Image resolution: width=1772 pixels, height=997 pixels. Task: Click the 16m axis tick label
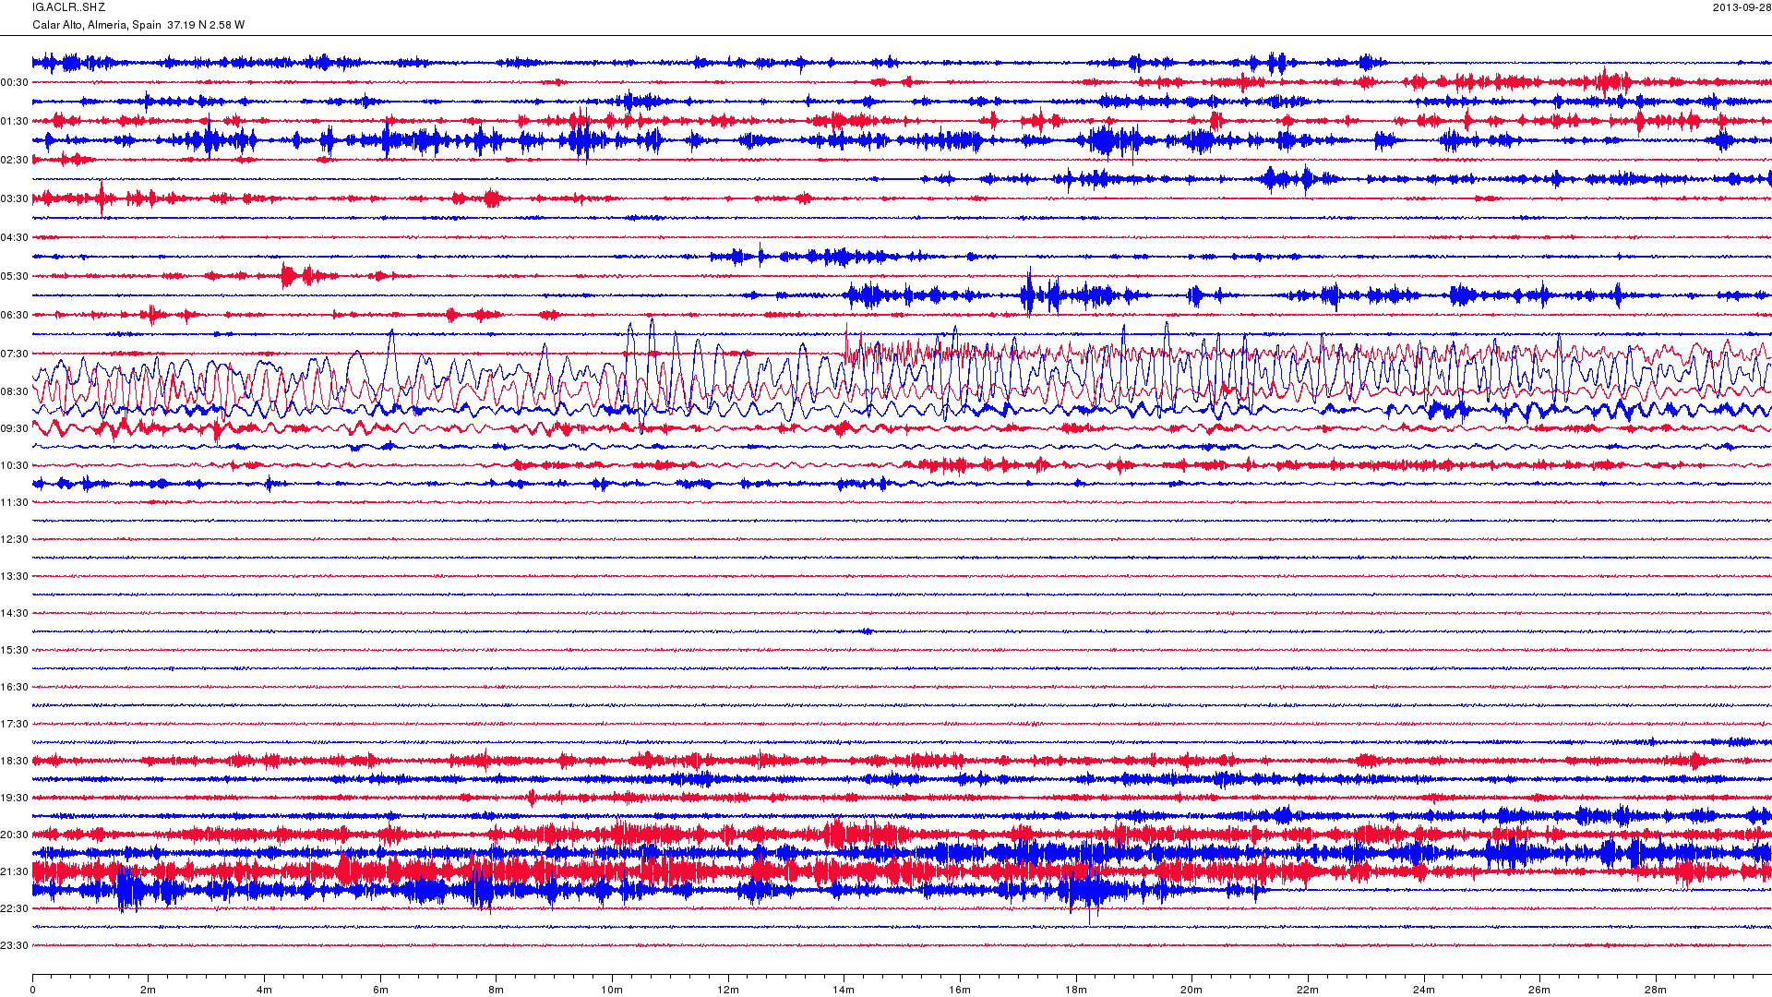[960, 991]
